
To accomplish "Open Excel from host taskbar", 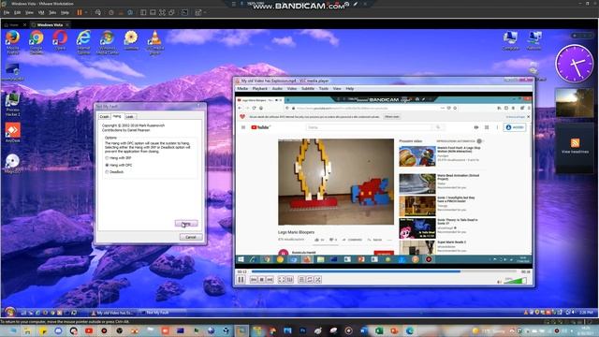I will click(379, 330).
